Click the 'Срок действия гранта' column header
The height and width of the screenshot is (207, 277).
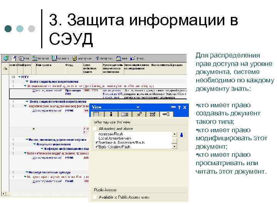coord(93,68)
